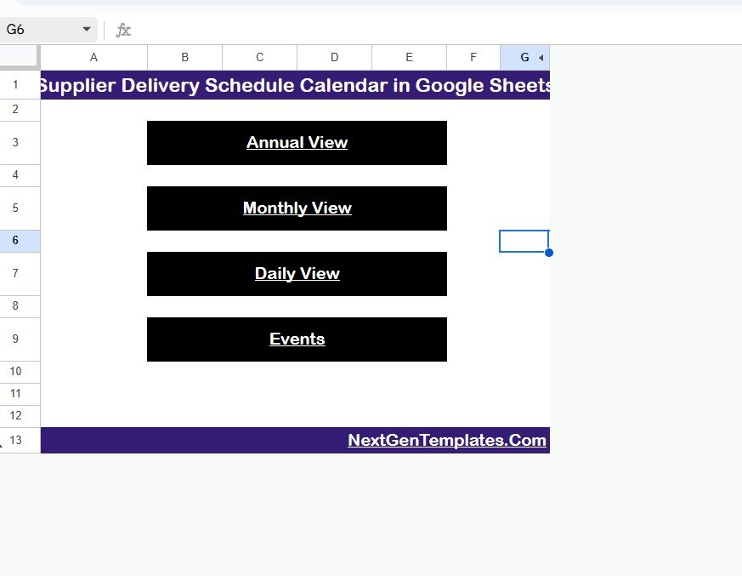Click the select-all corner box
The height and width of the screenshot is (576, 742).
[19, 57]
